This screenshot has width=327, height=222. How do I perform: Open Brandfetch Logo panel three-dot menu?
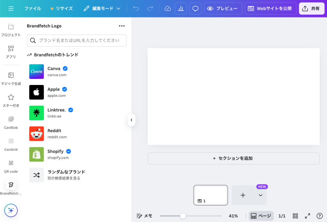point(122,26)
